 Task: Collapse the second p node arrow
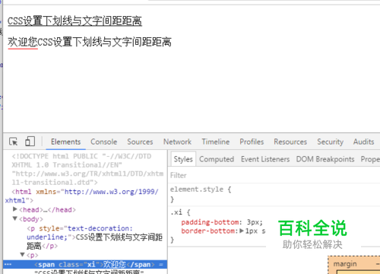pos(23,254)
